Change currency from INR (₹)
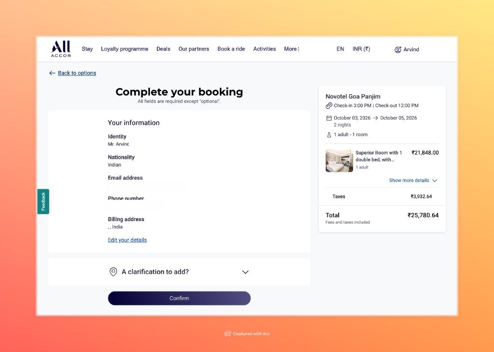Image resolution: width=494 pixels, height=352 pixels. coord(361,49)
